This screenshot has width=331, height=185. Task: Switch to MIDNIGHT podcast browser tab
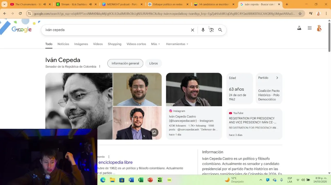tap(122, 4)
